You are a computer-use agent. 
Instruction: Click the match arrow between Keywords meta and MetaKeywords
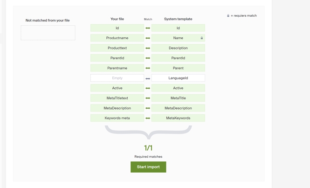(x=148, y=118)
